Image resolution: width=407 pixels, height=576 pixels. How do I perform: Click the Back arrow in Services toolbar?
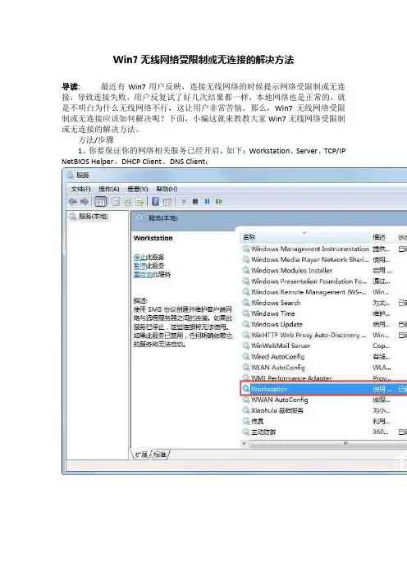[x=72, y=201]
